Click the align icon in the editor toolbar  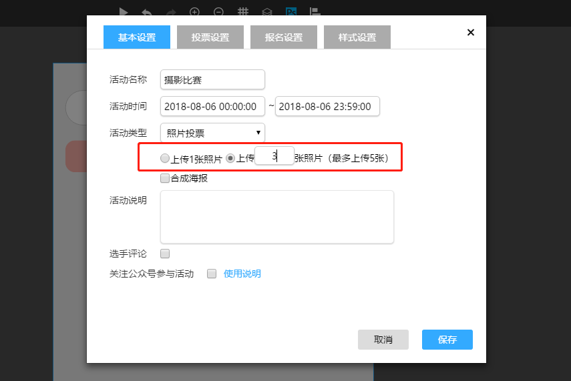coord(315,11)
